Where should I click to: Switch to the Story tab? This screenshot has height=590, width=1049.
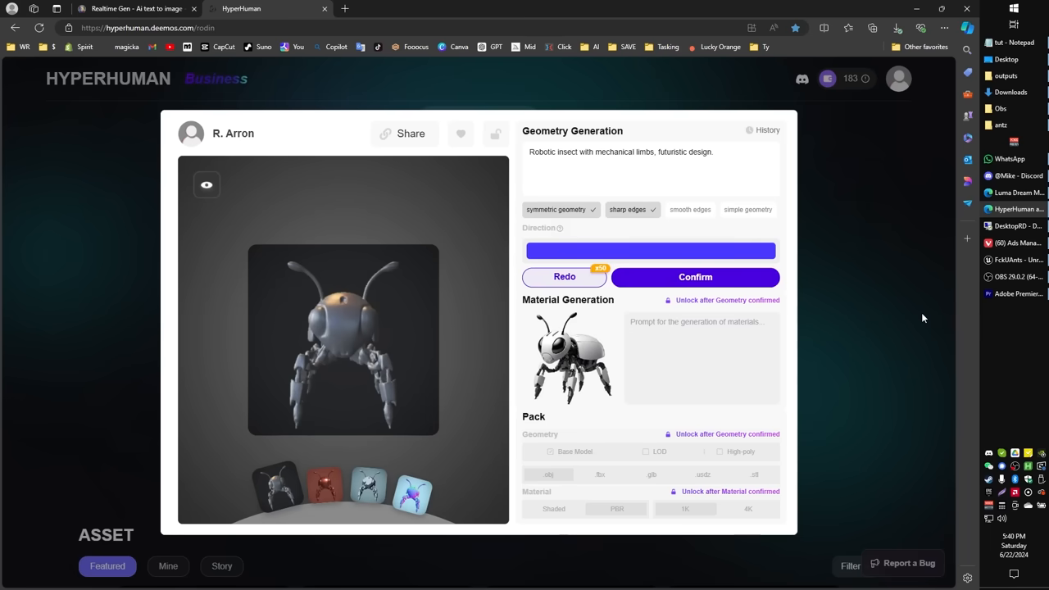[221, 565]
